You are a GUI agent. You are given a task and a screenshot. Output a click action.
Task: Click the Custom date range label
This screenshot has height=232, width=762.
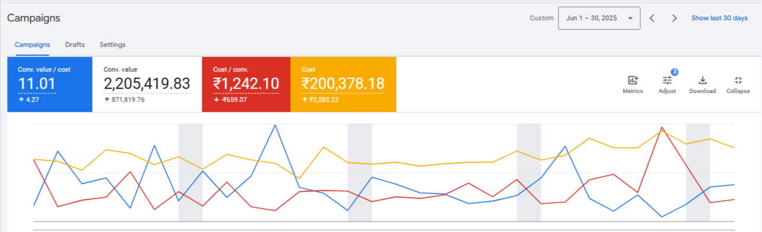[x=541, y=18]
